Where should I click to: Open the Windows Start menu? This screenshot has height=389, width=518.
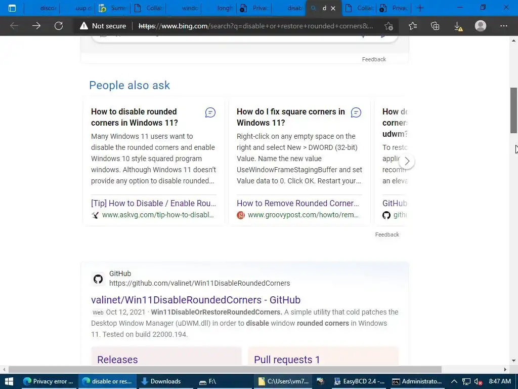(9, 381)
